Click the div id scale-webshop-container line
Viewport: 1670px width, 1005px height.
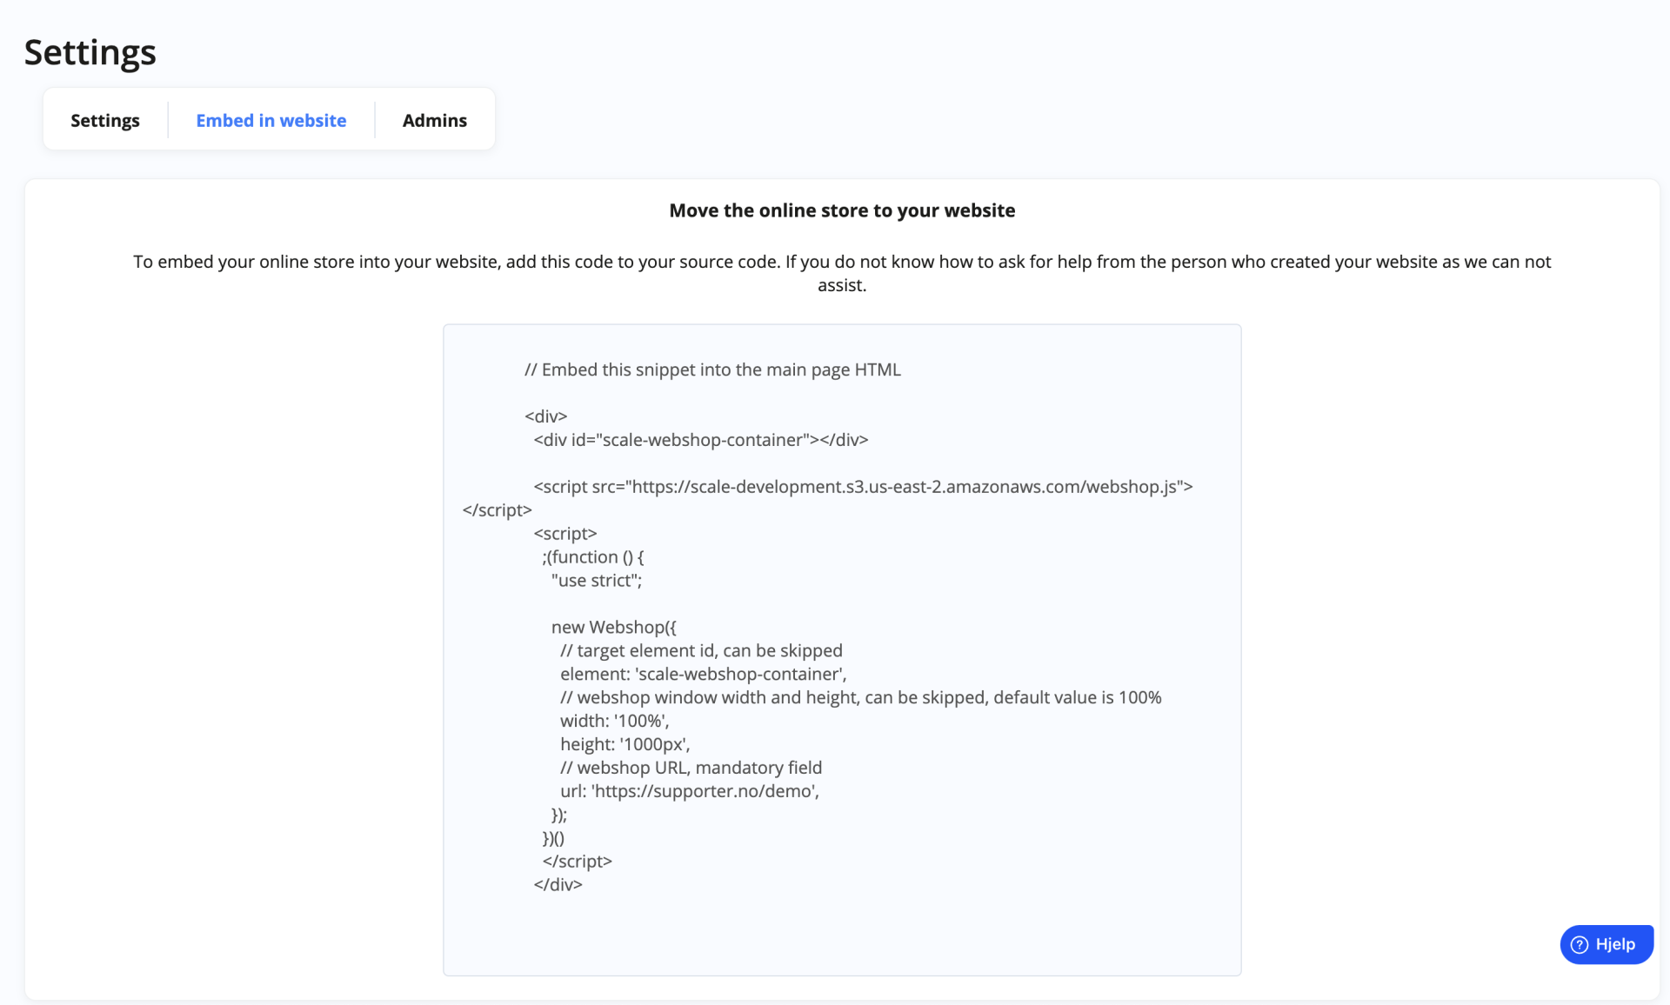tap(701, 440)
